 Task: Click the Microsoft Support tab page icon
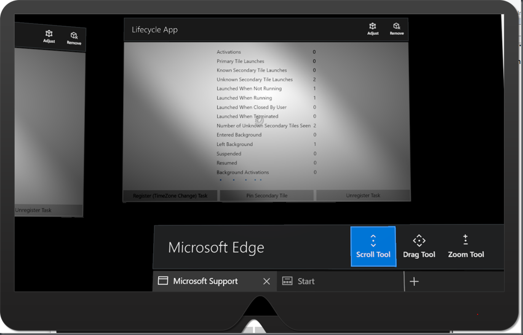pos(163,281)
